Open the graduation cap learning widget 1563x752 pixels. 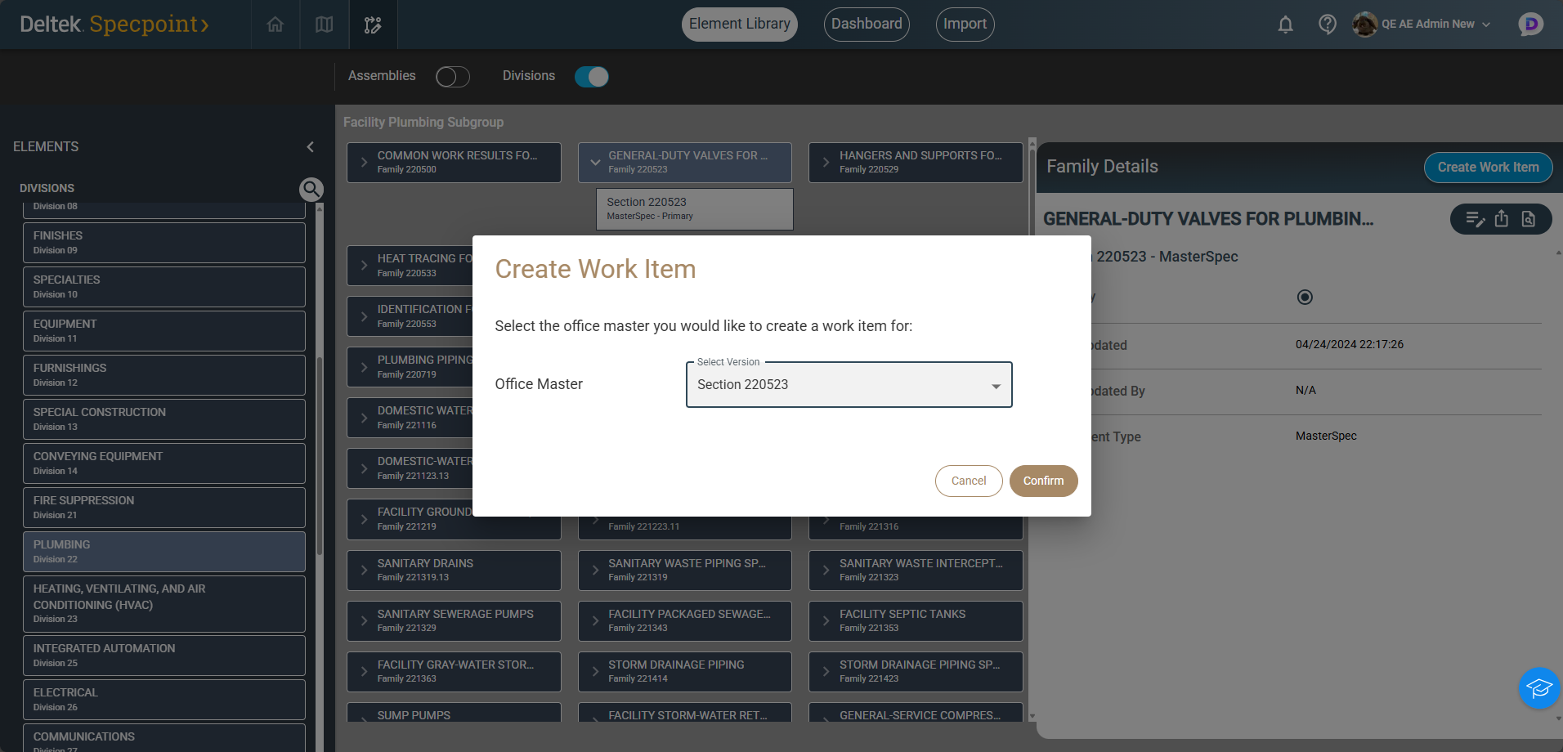[x=1539, y=688]
